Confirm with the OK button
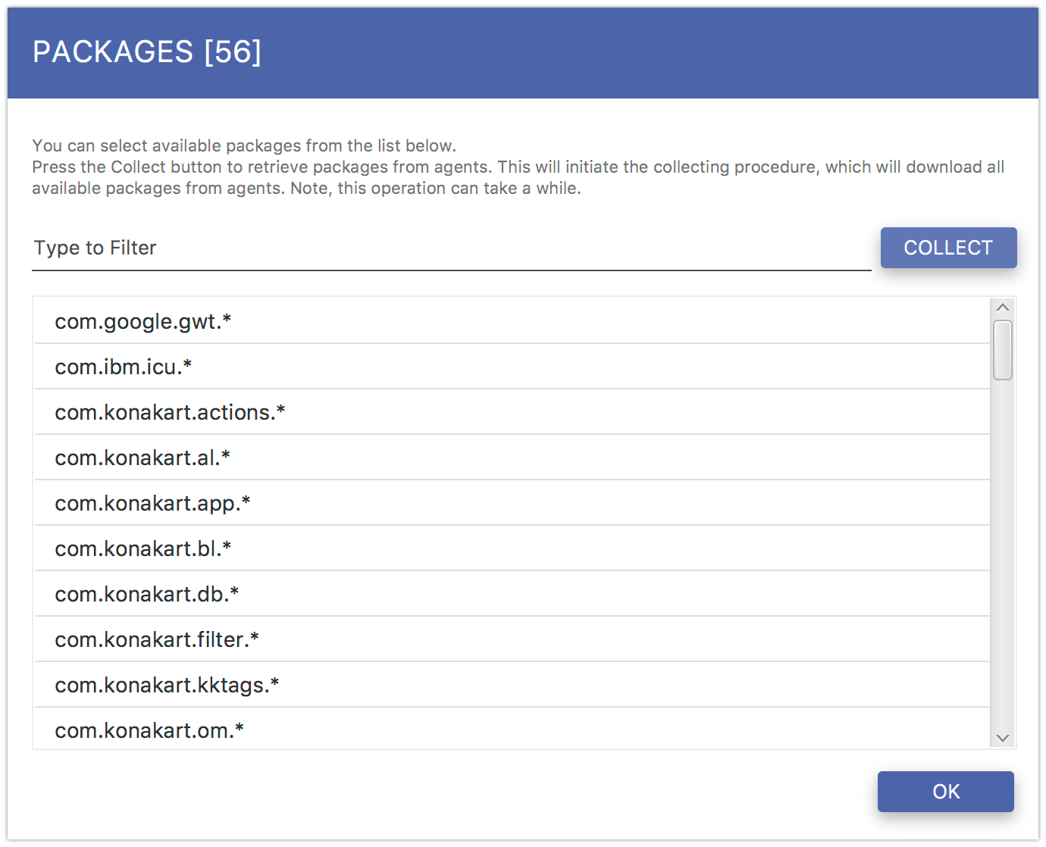 [x=945, y=792]
